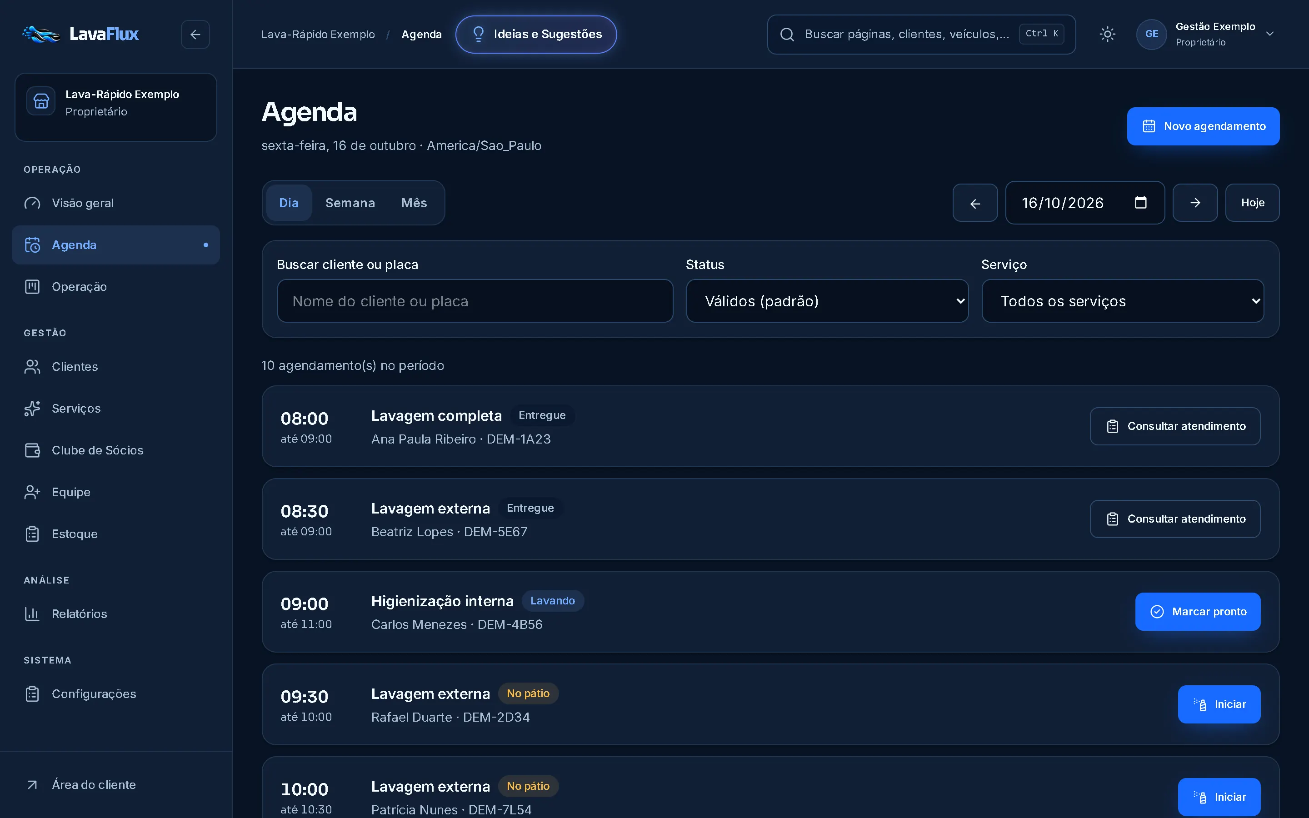Click the global search box
1309x818 pixels.
(921, 35)
